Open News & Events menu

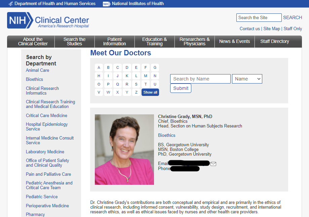click(234, 42)
